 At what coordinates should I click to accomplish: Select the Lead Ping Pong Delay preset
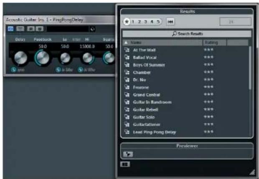coord(155,132)
